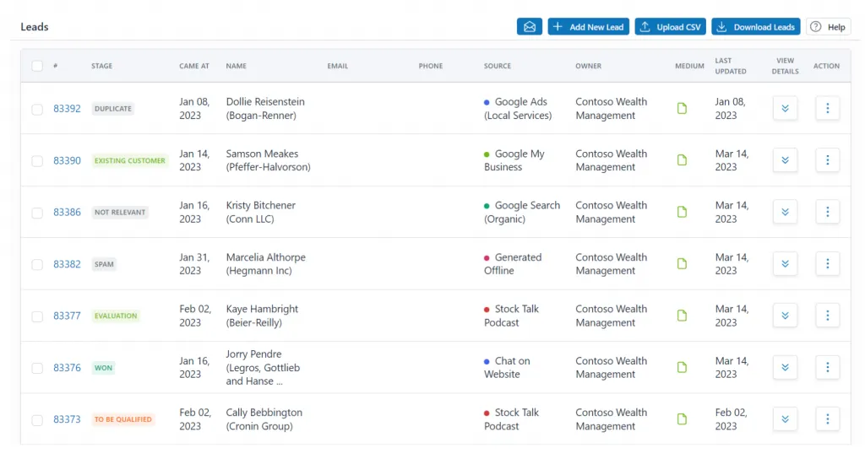Check the box for lead 83390

pos(37,161)
